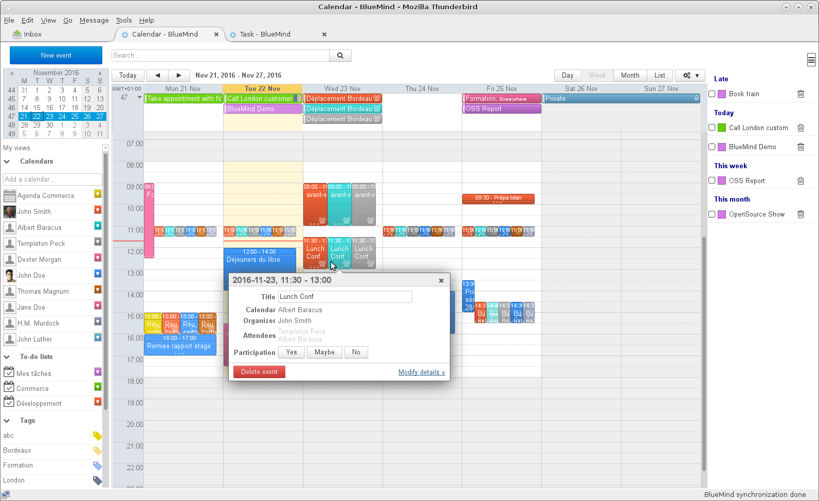The height and width of the screenshot is (501, 819).
Task: Delete the Book train task with trash icon
Action: tap(800, 94)
